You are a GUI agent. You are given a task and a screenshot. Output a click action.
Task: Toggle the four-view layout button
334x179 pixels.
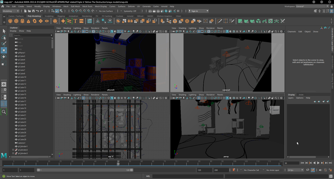(x=4, y=91)
